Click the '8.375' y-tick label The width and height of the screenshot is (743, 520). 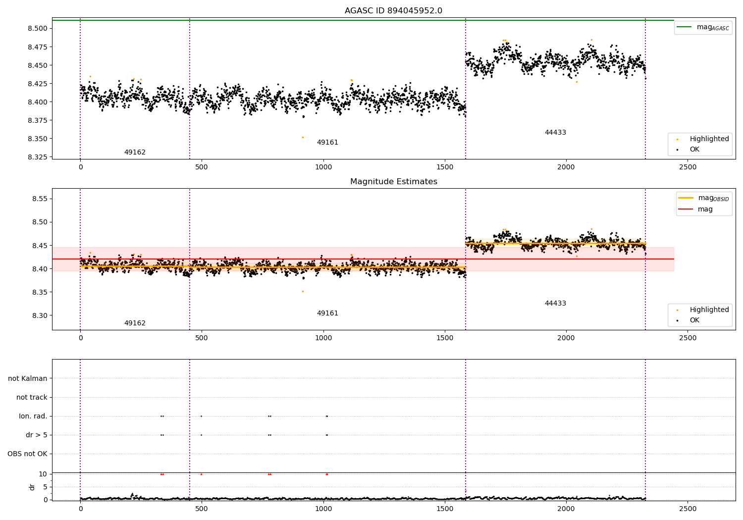38,120
